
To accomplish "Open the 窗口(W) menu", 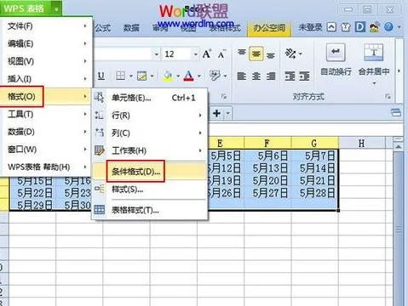I will coord(47,150).
